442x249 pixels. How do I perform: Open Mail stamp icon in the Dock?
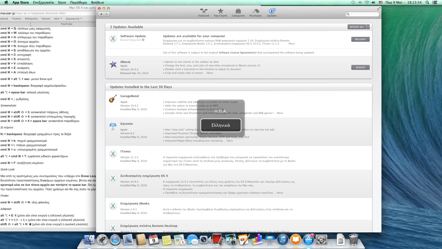pos(128,240)
